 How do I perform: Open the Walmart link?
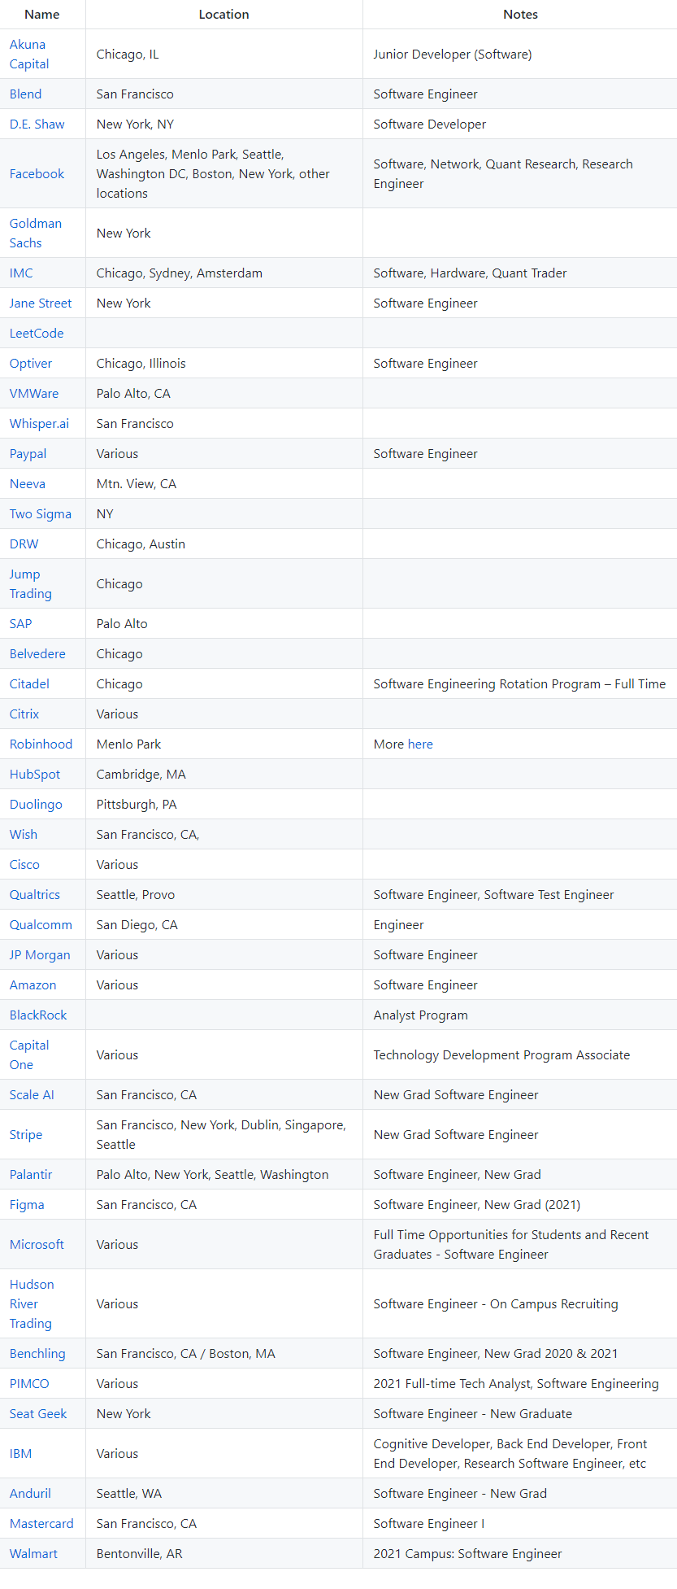[33, 1554]
